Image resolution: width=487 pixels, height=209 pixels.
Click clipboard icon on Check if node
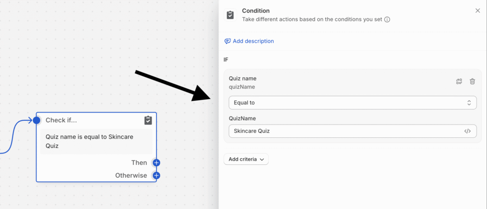pyautogui.click(x=148, y=120)
